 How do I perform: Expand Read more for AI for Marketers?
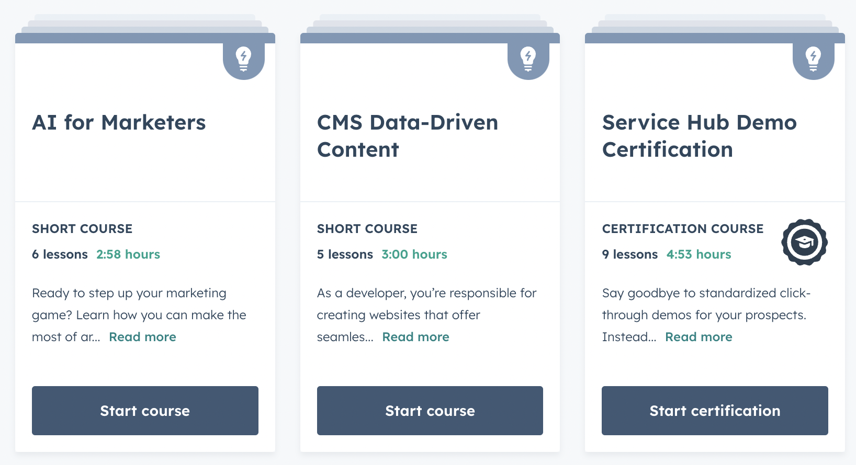coord(142,337)
